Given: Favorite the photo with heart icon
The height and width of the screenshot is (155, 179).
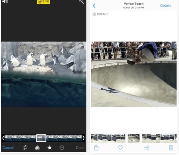Looking at the screenshot, I should [x=121, y=147].
